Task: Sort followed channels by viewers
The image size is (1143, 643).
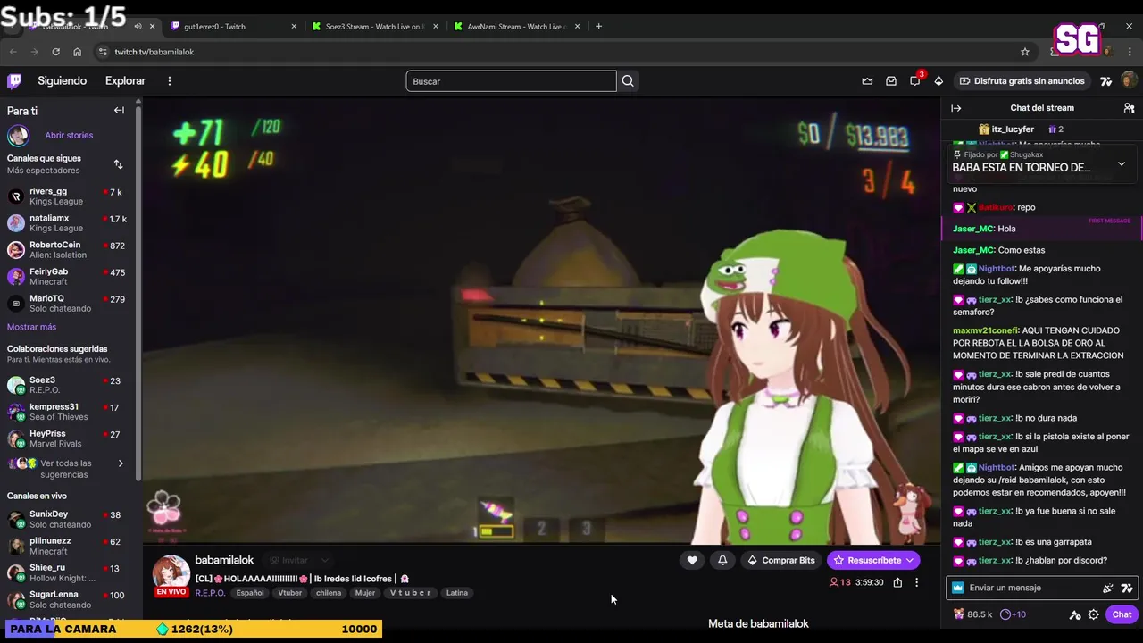Action: 118,164
